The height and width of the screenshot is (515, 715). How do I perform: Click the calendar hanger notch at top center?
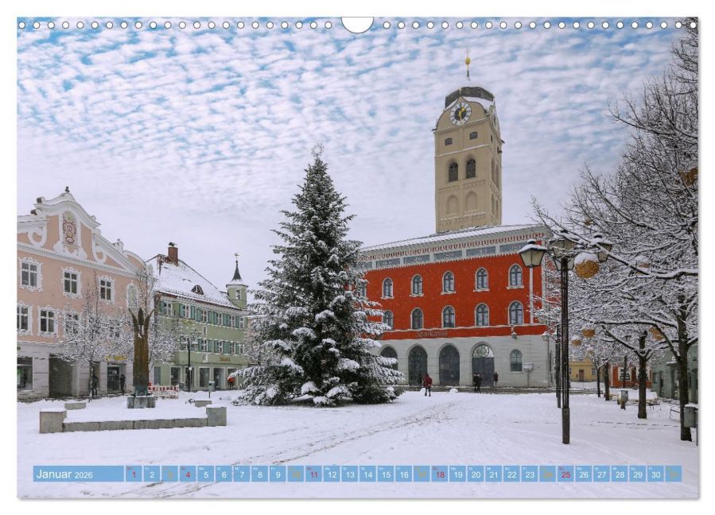(x=357, y=25)
